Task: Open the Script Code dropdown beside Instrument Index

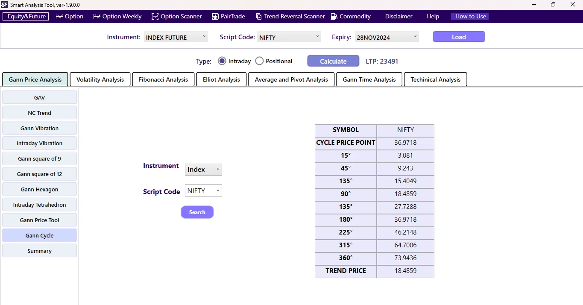Action: click(x=203, y=190)
